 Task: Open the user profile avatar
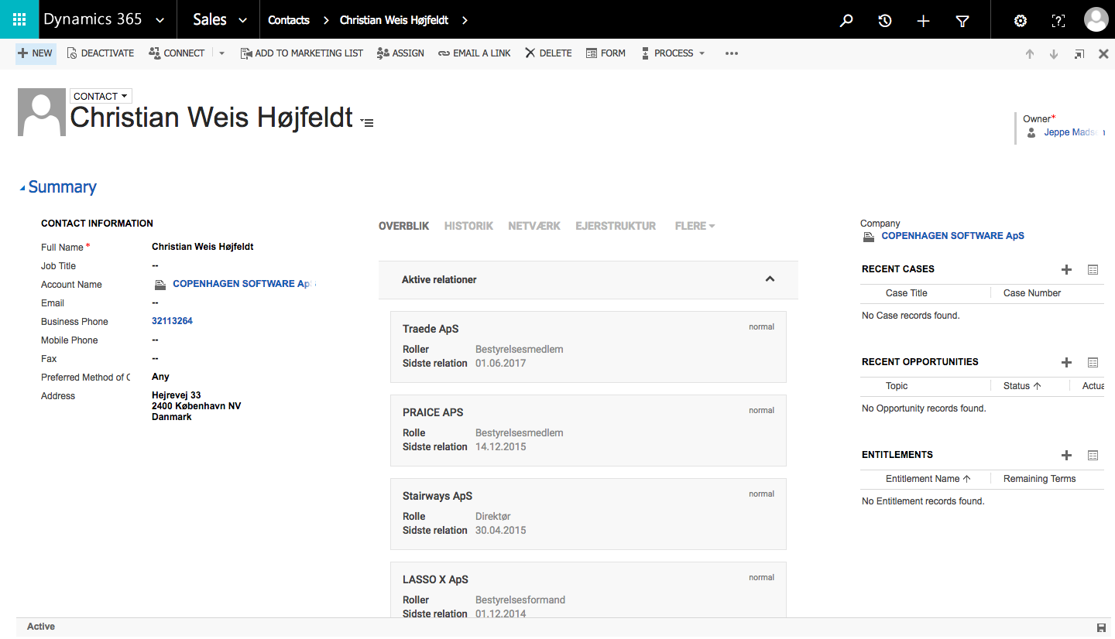point(1096,19)
